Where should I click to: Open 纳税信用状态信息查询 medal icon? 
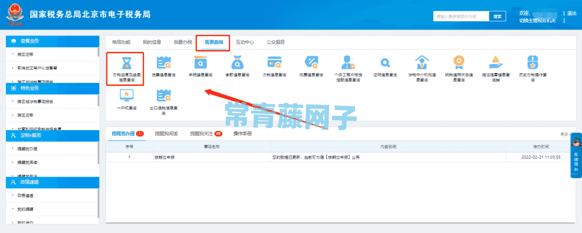point(459,62)
